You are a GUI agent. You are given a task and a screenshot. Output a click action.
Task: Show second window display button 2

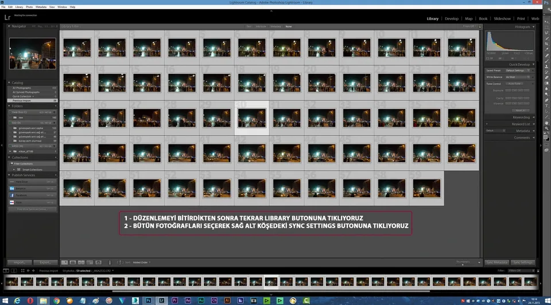tap(14, 271)
